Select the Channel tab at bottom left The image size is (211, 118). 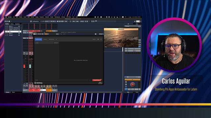click(x=8, y=92)
